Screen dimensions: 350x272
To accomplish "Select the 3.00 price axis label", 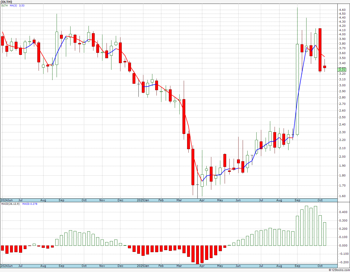I will (342, 86).
